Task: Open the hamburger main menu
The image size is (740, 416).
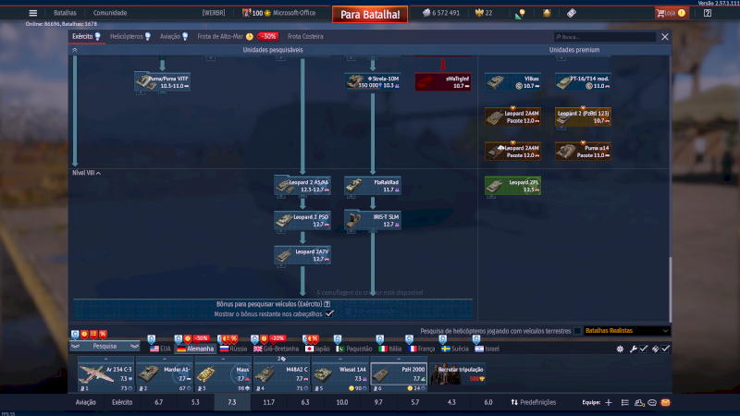Action: [x=32, y=13]
